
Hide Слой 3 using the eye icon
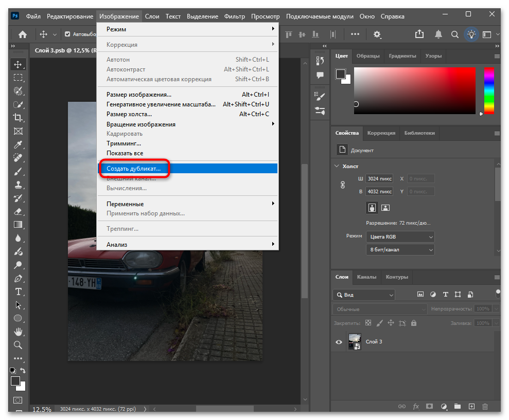click(x=339, y=342)
